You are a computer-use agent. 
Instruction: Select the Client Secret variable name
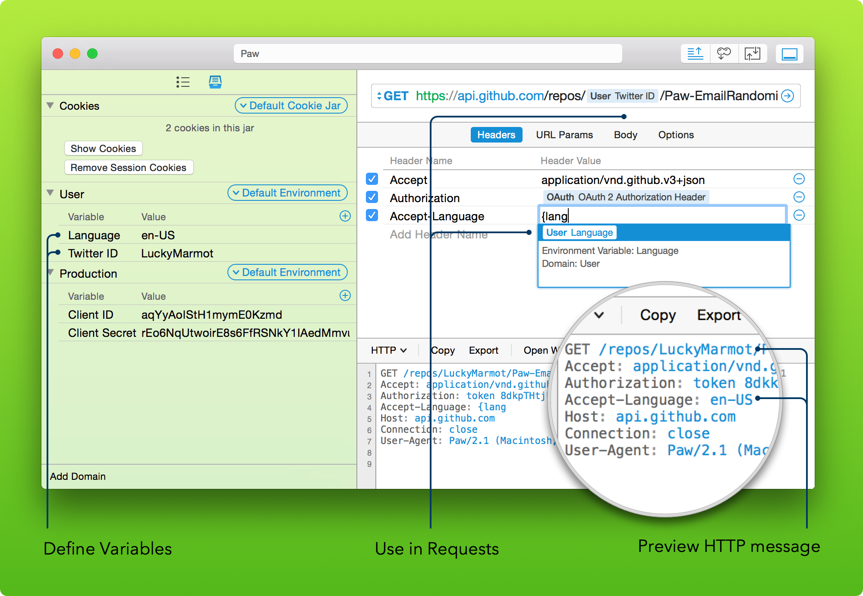(x=102, y=333)
